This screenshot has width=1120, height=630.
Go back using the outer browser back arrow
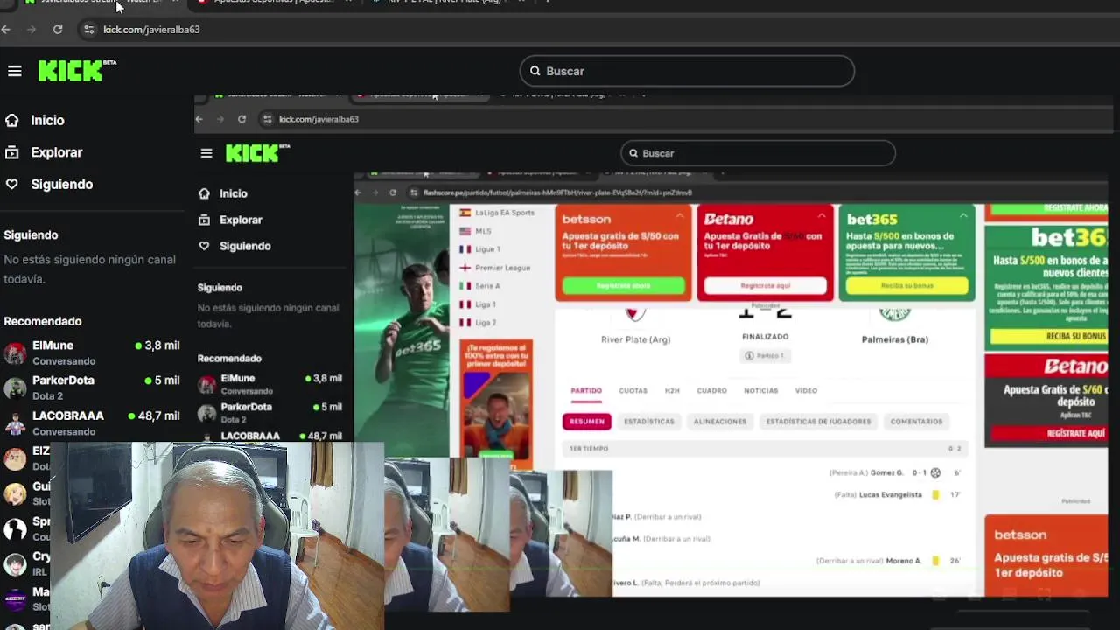coord(6,30)
